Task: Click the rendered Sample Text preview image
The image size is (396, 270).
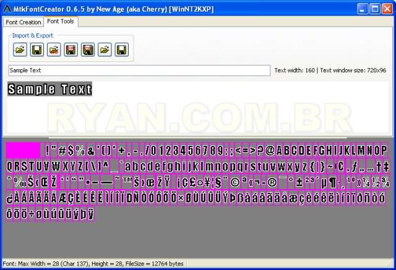Action: (50, 90)
